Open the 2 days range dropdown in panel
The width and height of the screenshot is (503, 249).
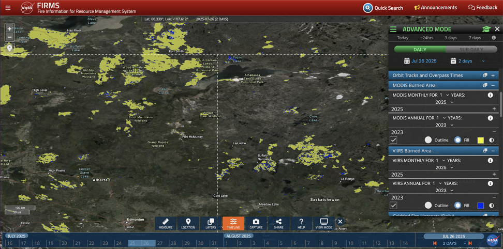pos(468,61)
